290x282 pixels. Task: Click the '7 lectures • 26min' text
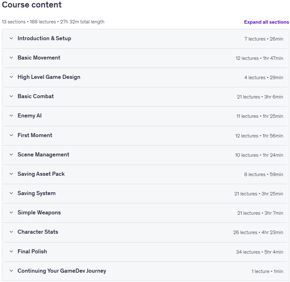264,39
